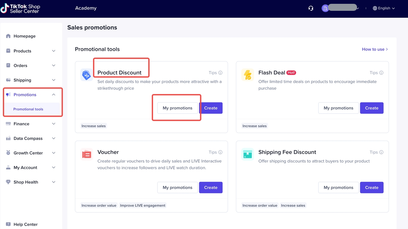The image size is (408, 229).
Task: Click the Product Discount tag icon
Action: click(86, 75)
